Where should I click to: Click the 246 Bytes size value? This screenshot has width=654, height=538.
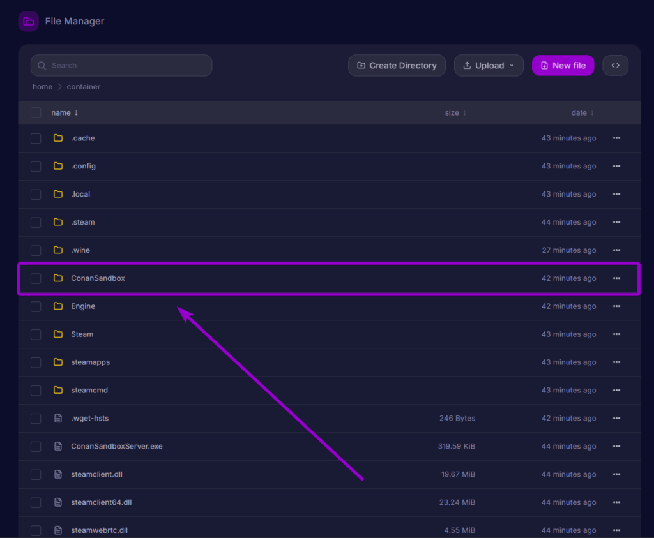(x=457, y=418)
